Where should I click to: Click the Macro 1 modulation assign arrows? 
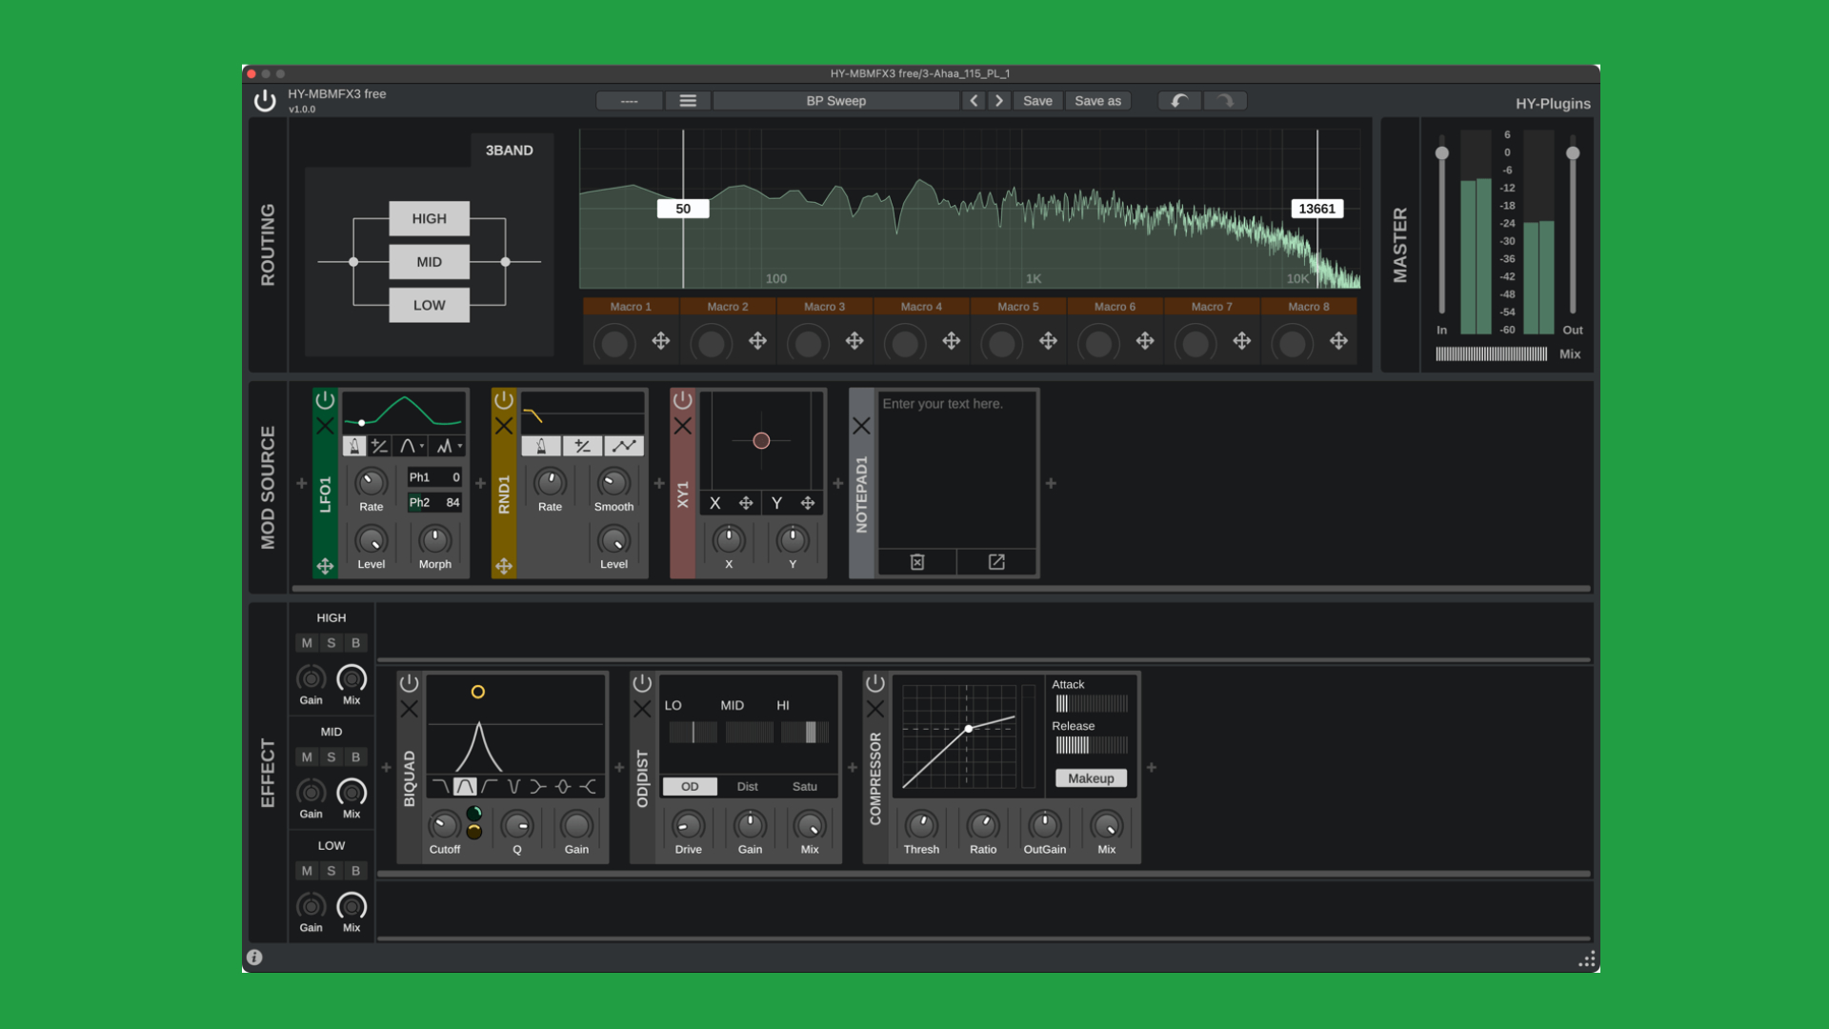point(660,341)
